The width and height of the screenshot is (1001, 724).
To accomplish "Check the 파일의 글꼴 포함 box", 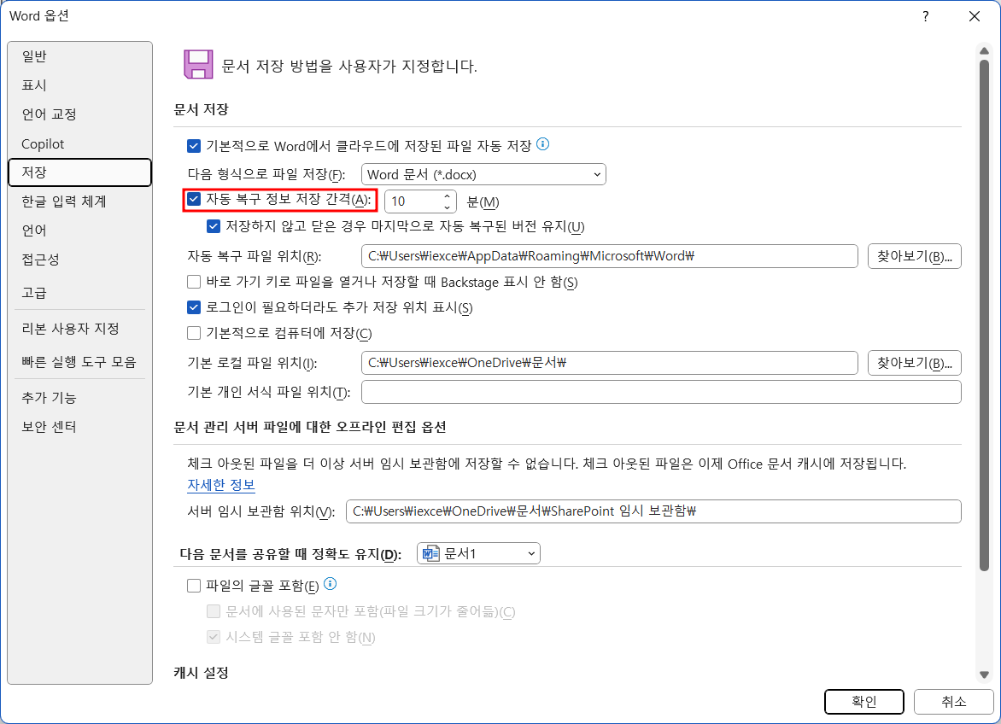I will 192,584.
